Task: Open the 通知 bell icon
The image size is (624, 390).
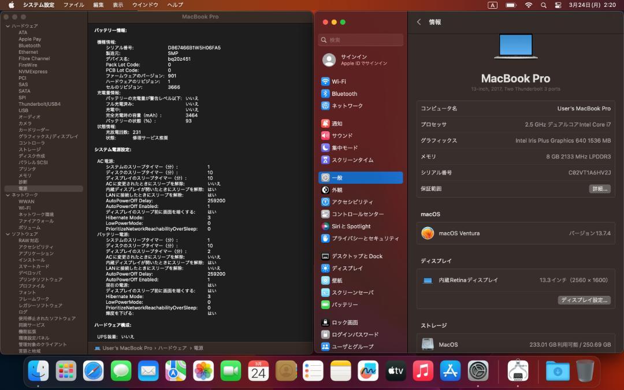Action: pyautogui.click(x=325, y=124)
